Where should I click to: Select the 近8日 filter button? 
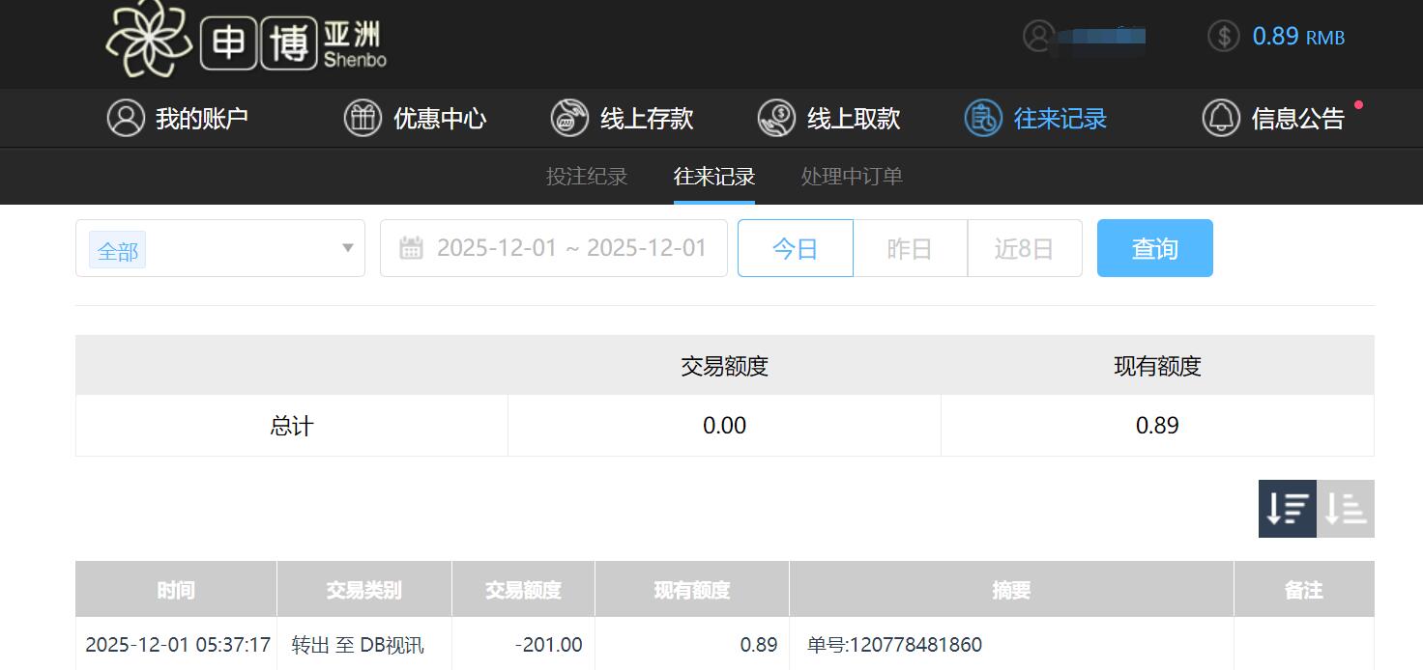tap(1024, 247)
